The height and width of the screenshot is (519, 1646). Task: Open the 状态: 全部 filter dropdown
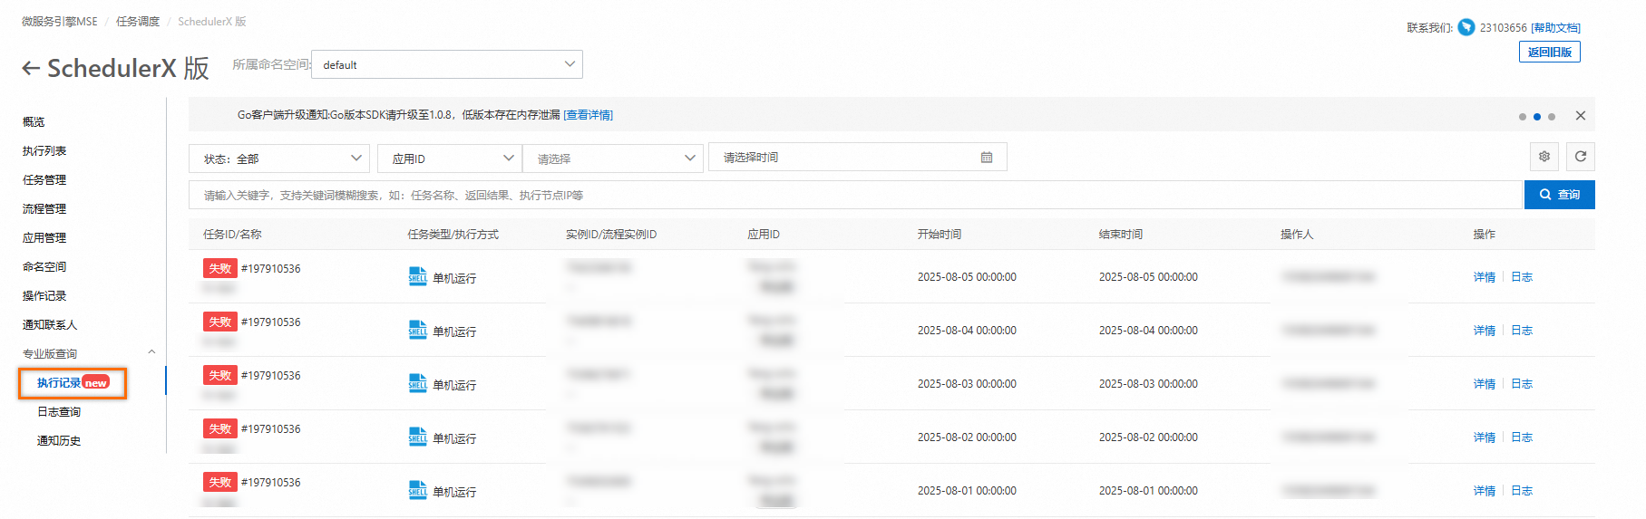pyautogui.click(x=279, y=159)
